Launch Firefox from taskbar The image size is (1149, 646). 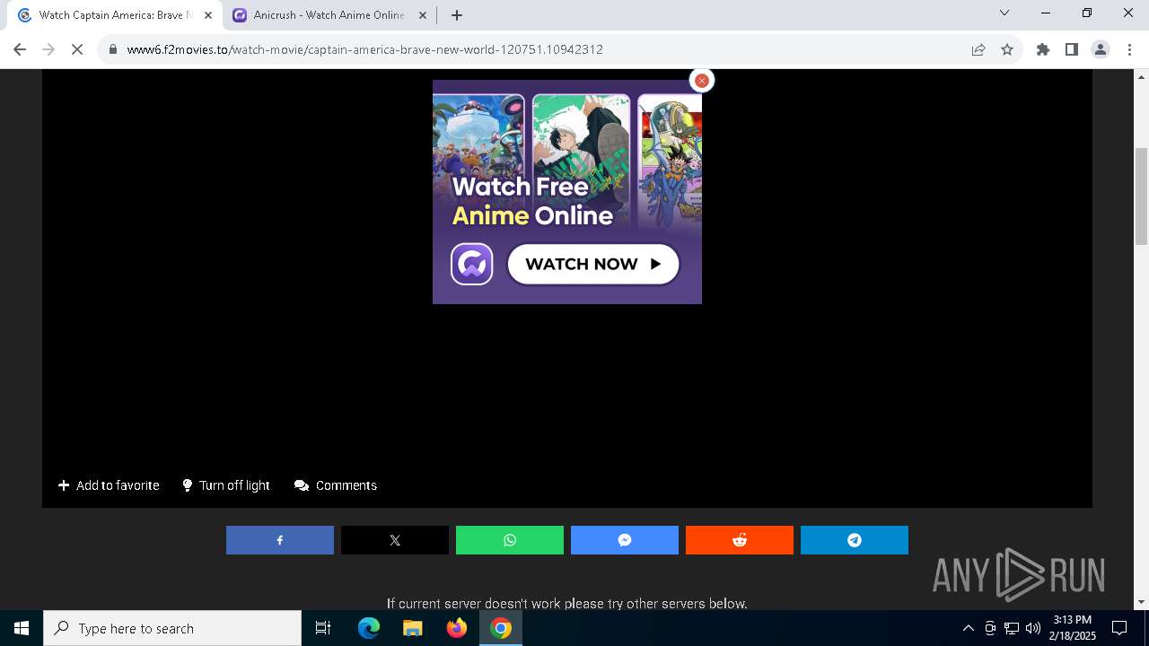(x=457, y=628)
